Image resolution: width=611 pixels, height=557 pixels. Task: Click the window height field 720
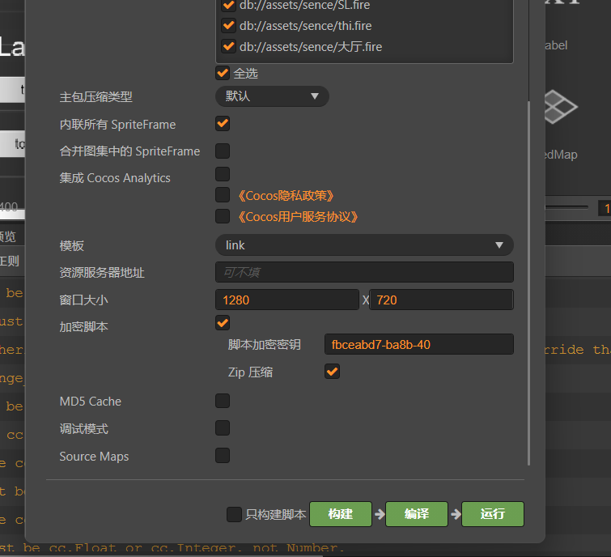click(x=441, y=300)
